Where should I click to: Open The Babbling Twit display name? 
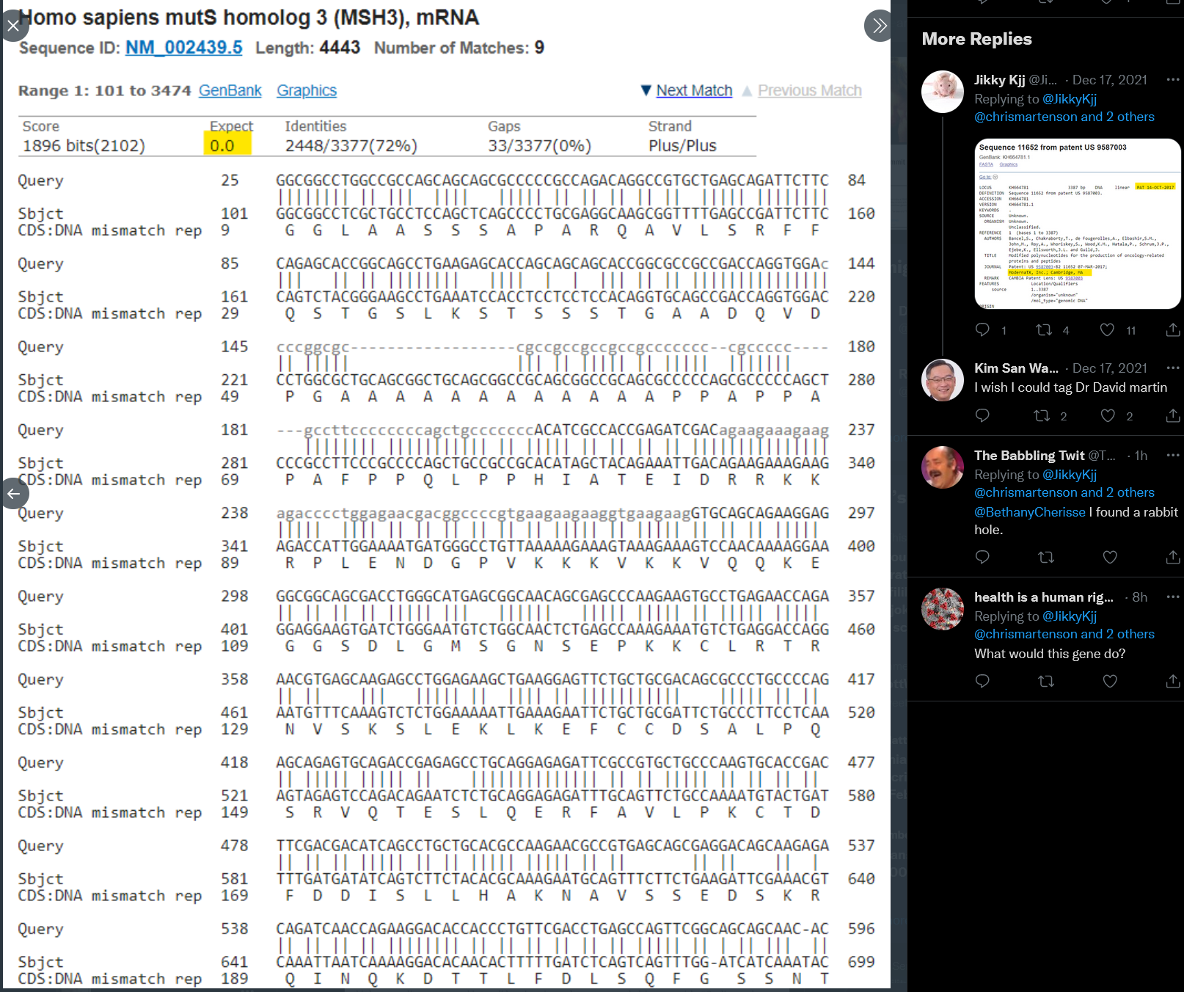pos(1029,456)
